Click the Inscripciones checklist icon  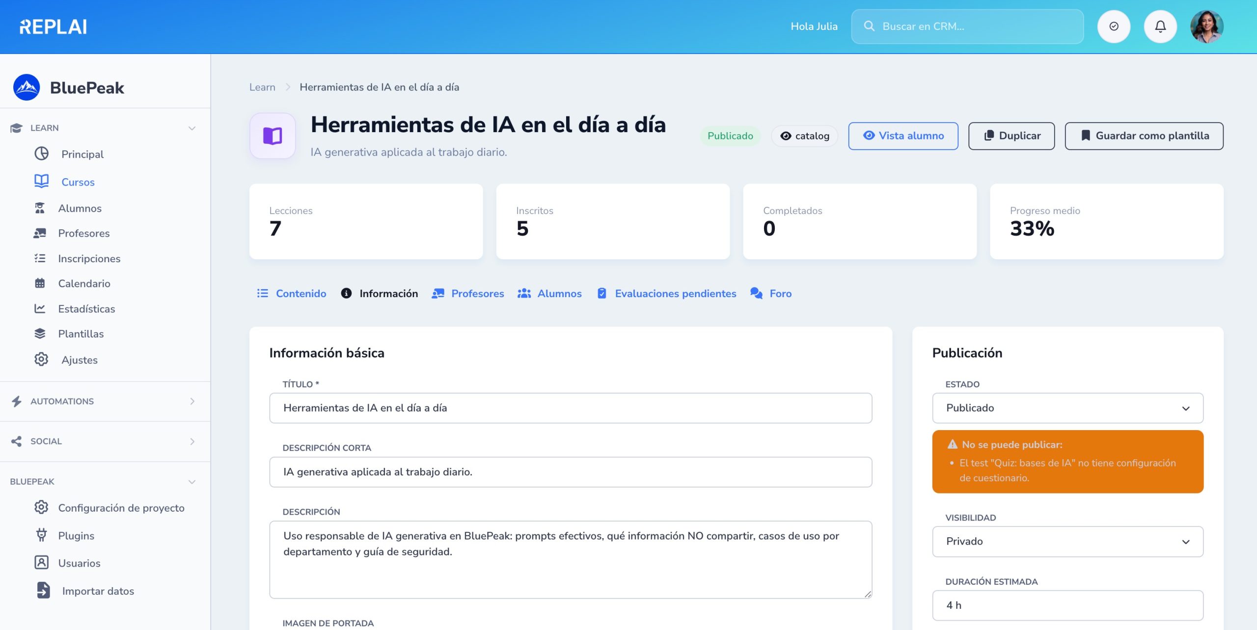pos(40,258)
